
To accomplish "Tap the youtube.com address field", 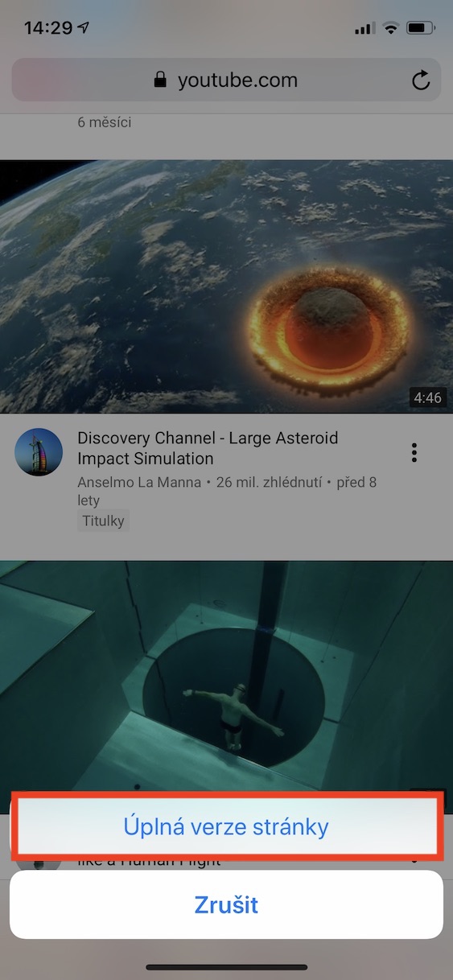I will tap(226, 80).
